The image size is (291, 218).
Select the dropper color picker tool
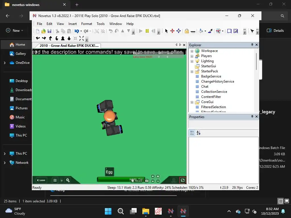pyautogui.click(x=210, y=31)
